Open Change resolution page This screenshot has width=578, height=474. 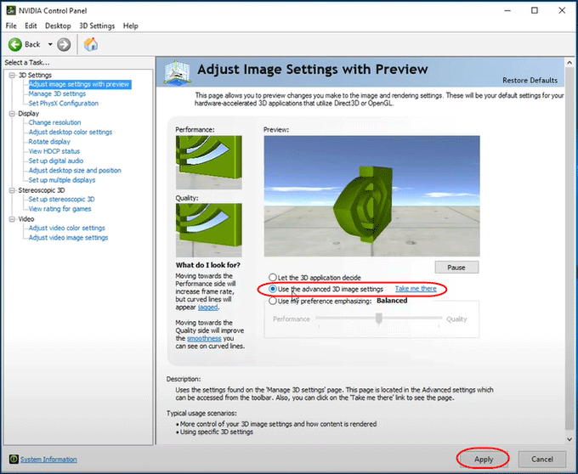tap(54, 122)
